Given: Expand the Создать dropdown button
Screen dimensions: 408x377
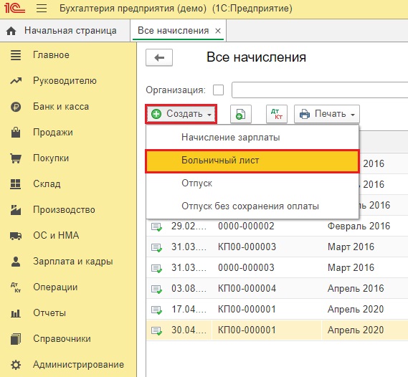Looking at the screenshot, I should click(x=181, y=114).
